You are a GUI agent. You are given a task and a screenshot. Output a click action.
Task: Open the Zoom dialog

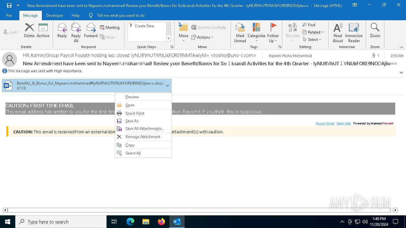pyautogui.click(x=375, y=30)
